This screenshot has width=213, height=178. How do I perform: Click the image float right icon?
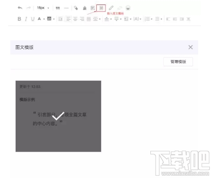pos(182,19)
